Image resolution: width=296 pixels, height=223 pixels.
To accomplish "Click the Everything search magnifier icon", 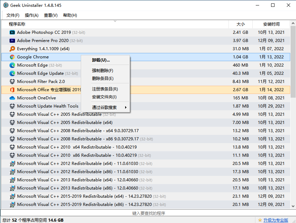I will (12, 49).
